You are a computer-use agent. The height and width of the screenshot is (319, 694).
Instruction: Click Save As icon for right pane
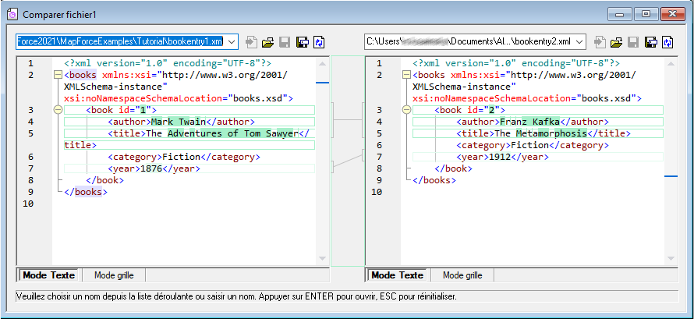click(650, 42)
